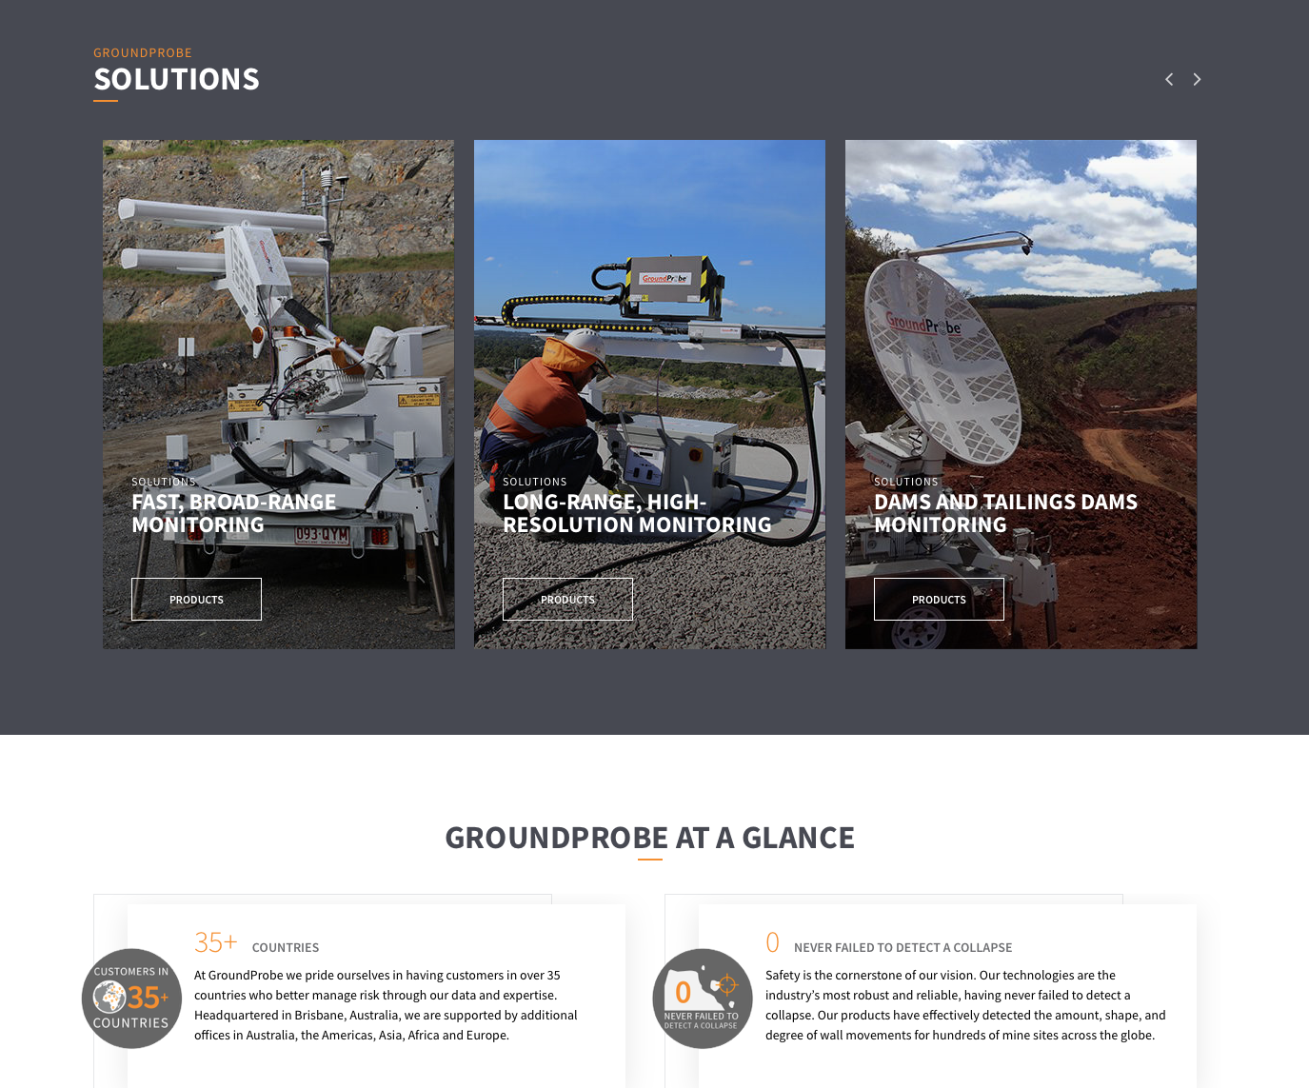Click the large SOLUTIONS section heading
The height and width of the screenshot is (1088, 1309).
pos(176,79)
